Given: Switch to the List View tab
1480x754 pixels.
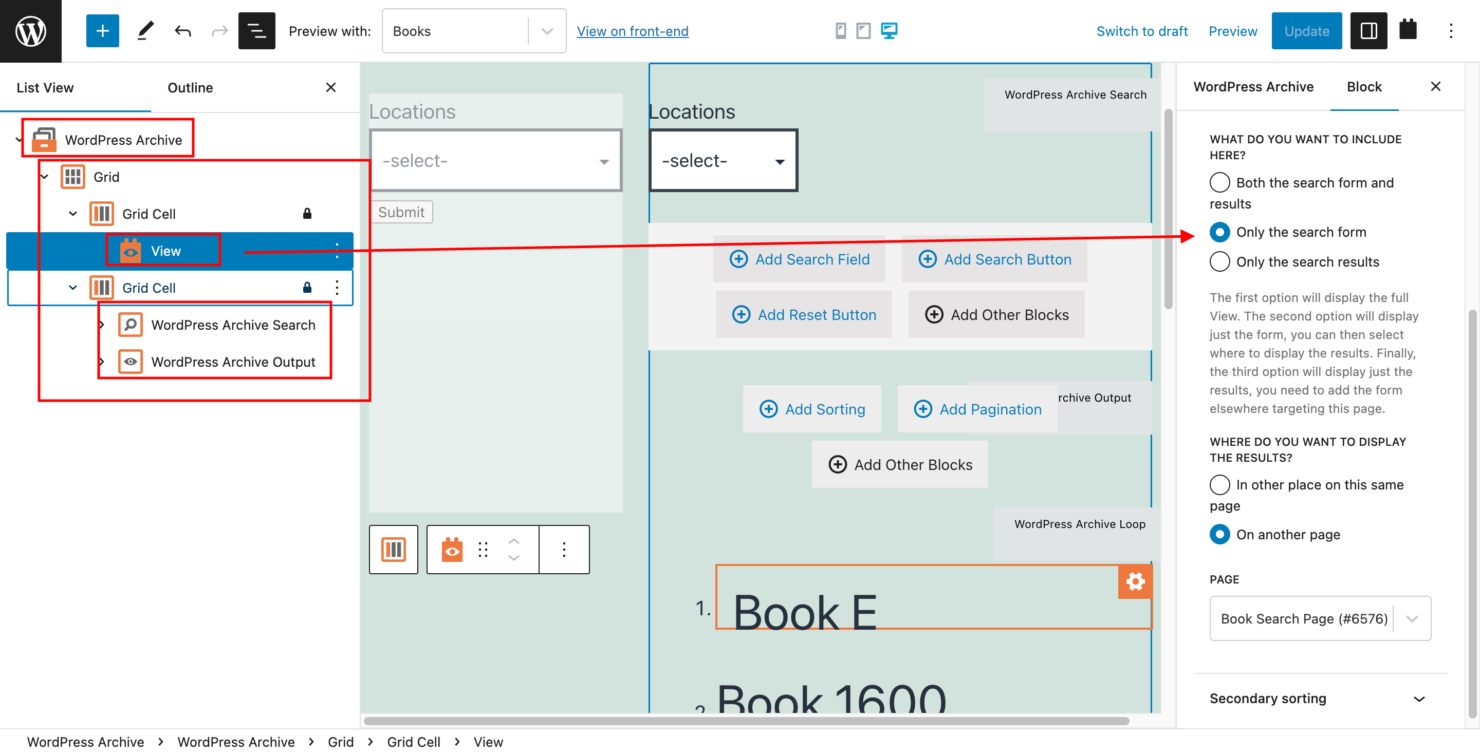Looking at the screenshot, I should point(45,88).
